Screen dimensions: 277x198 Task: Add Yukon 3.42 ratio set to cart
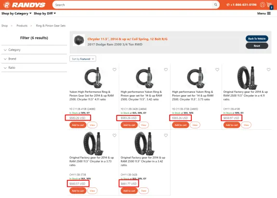click(x=129, y=125)
